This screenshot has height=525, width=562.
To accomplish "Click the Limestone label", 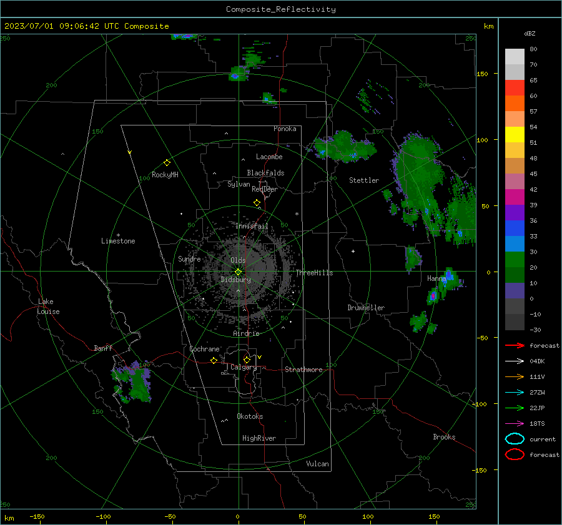I will 118,241.
